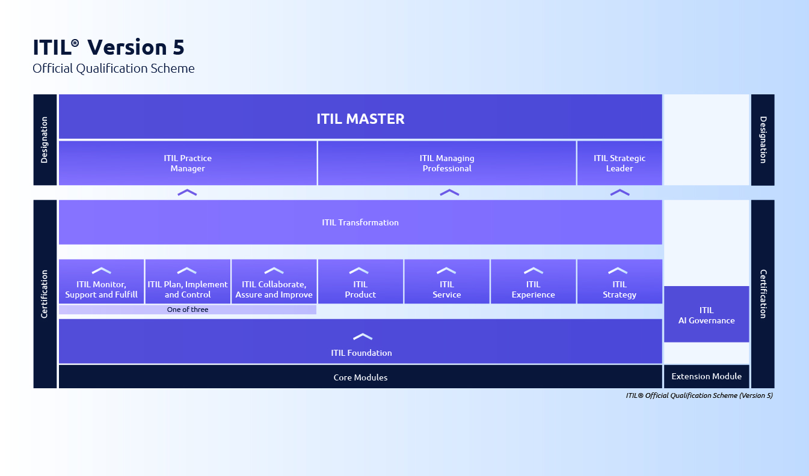Select the Core Modules bar

pos(360,377)
